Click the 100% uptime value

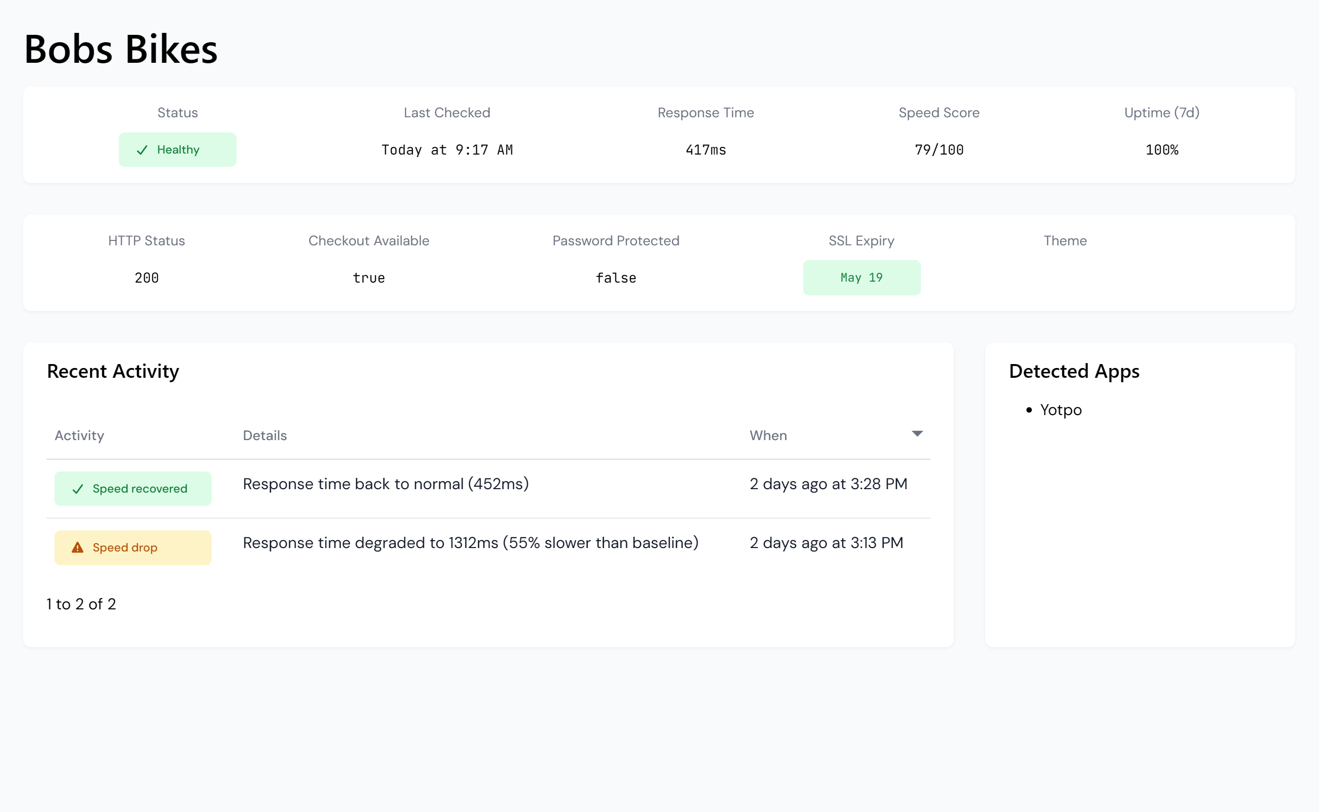coord(1161,150)
